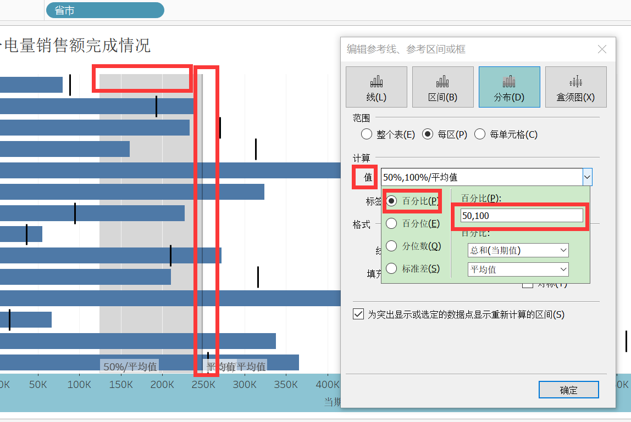Click the 格式 section label
The image size is (631, 422).
[361, 224]
